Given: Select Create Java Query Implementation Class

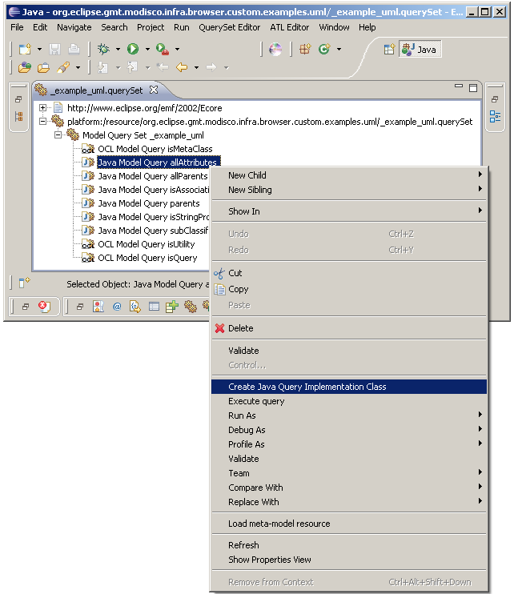Looking at the screenshot, I should [349, 387].
